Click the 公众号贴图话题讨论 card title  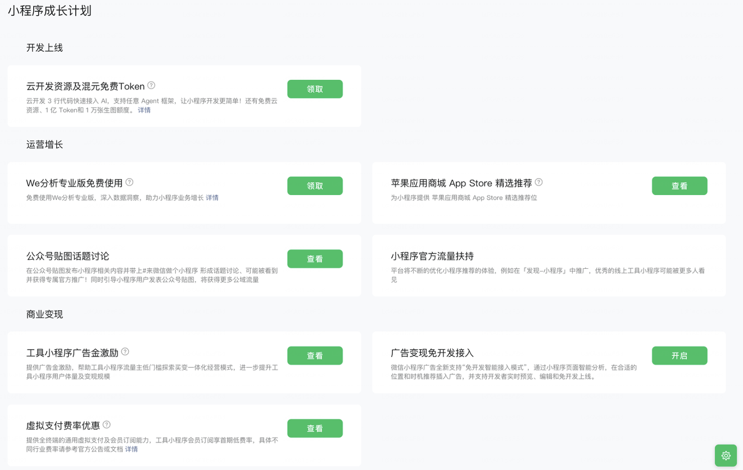click(x=67, y=256)
